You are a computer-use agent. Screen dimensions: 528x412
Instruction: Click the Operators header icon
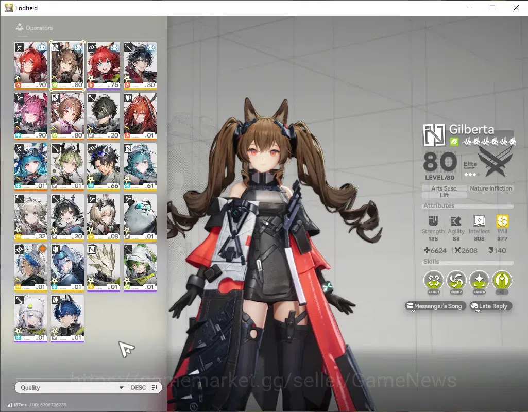[20, 27]
